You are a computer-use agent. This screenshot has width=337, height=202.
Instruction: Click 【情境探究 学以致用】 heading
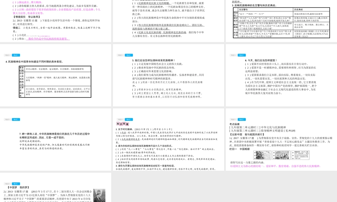27,17
